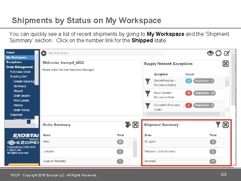This screenshot has width=241, height=181.
Task: Click Total Items : 2 badge
Action: click(204, 105)
